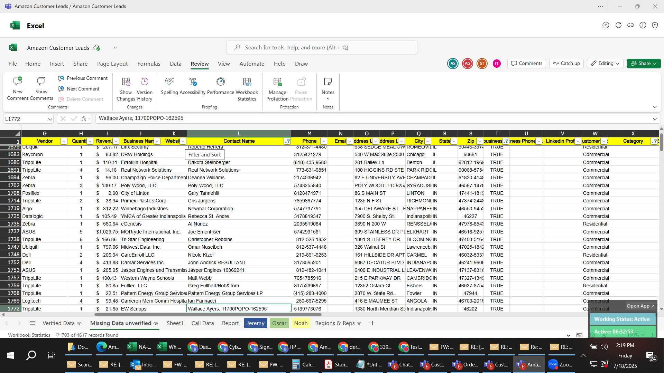
Task: Open City column filter dropdown
Action: [428, 141]
